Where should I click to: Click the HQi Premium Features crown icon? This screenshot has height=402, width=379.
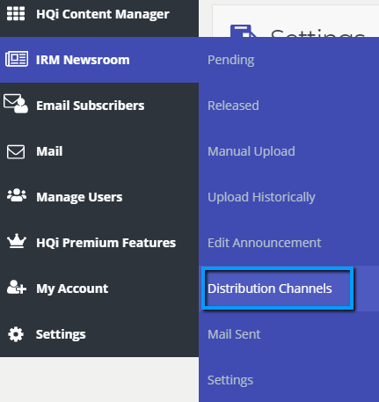17,241
